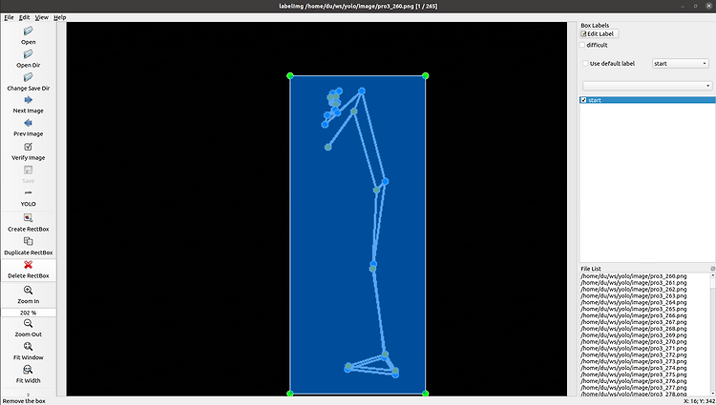Screen dimensions: 716x405
Task: Click the Zoom In magnifier
Action: [28, 291]
